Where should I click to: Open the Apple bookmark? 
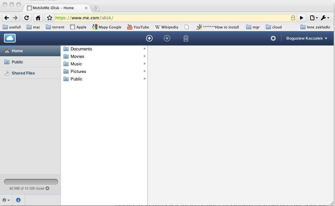78,27
